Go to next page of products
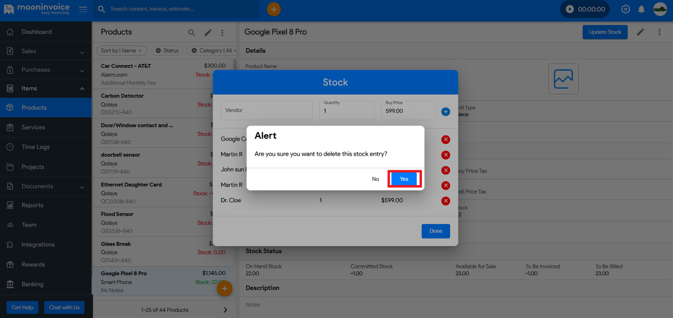The width and height of the screenshot is (673, 318). coord(225,310)
